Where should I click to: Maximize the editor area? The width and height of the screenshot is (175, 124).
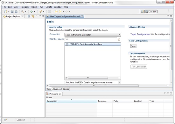pyautogui.click(x=171, y=16)
